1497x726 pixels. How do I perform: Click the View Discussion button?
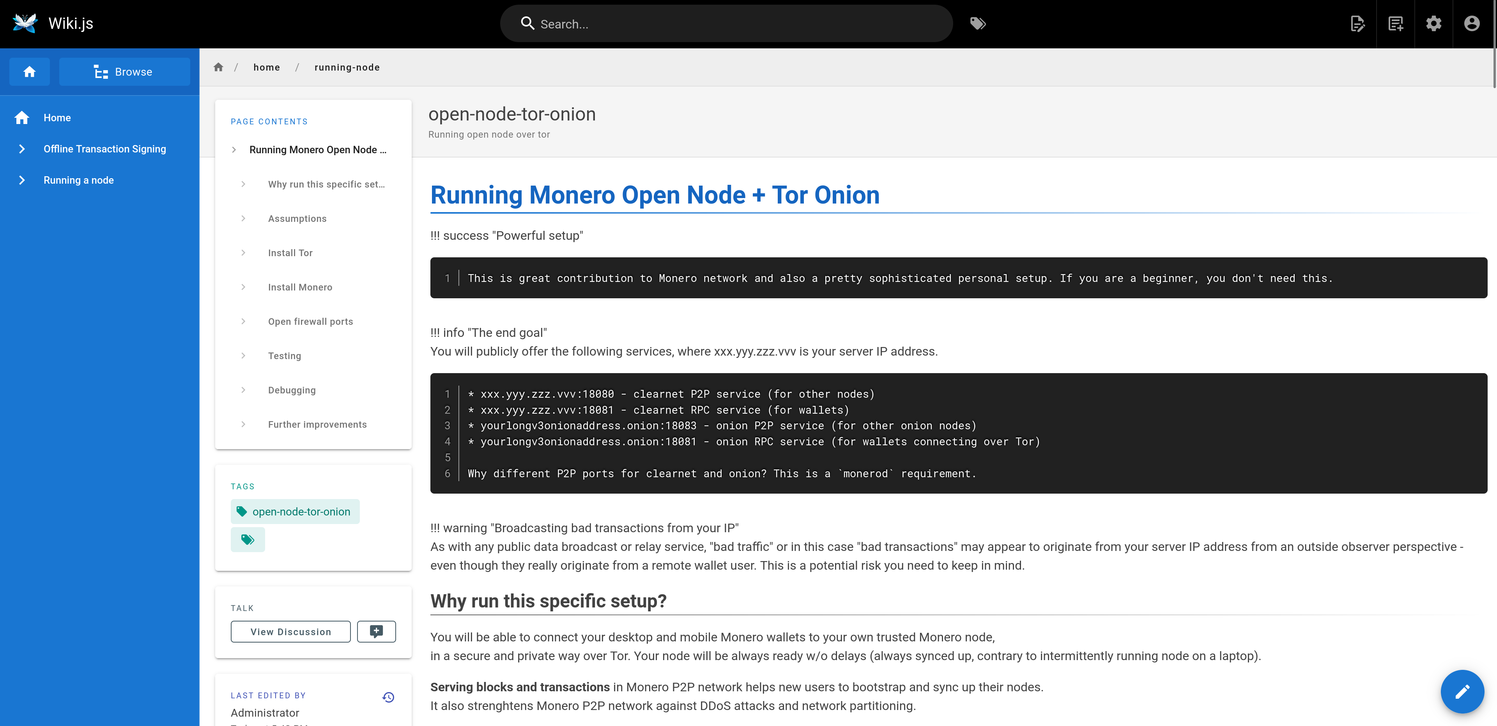[x=290, y=631]
